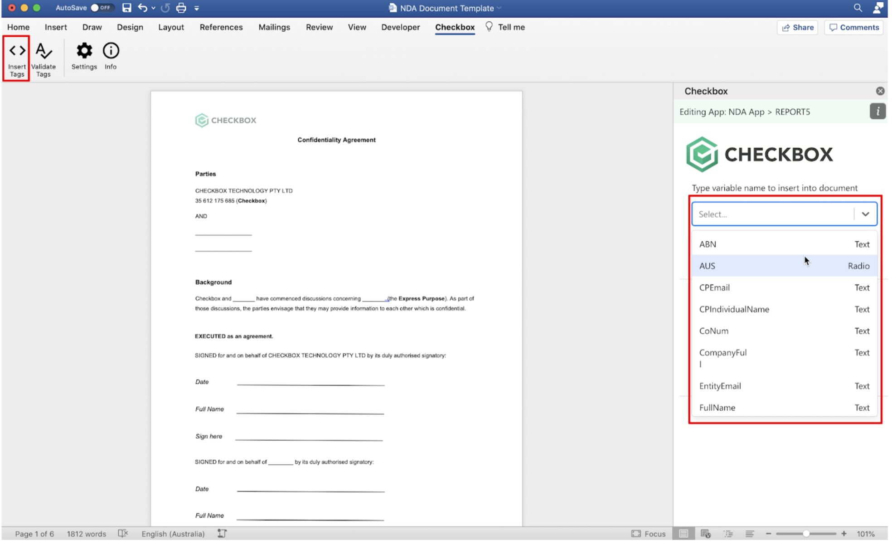Click the Share button
This screenshot has width=892, height=545.
coord(798,28)
